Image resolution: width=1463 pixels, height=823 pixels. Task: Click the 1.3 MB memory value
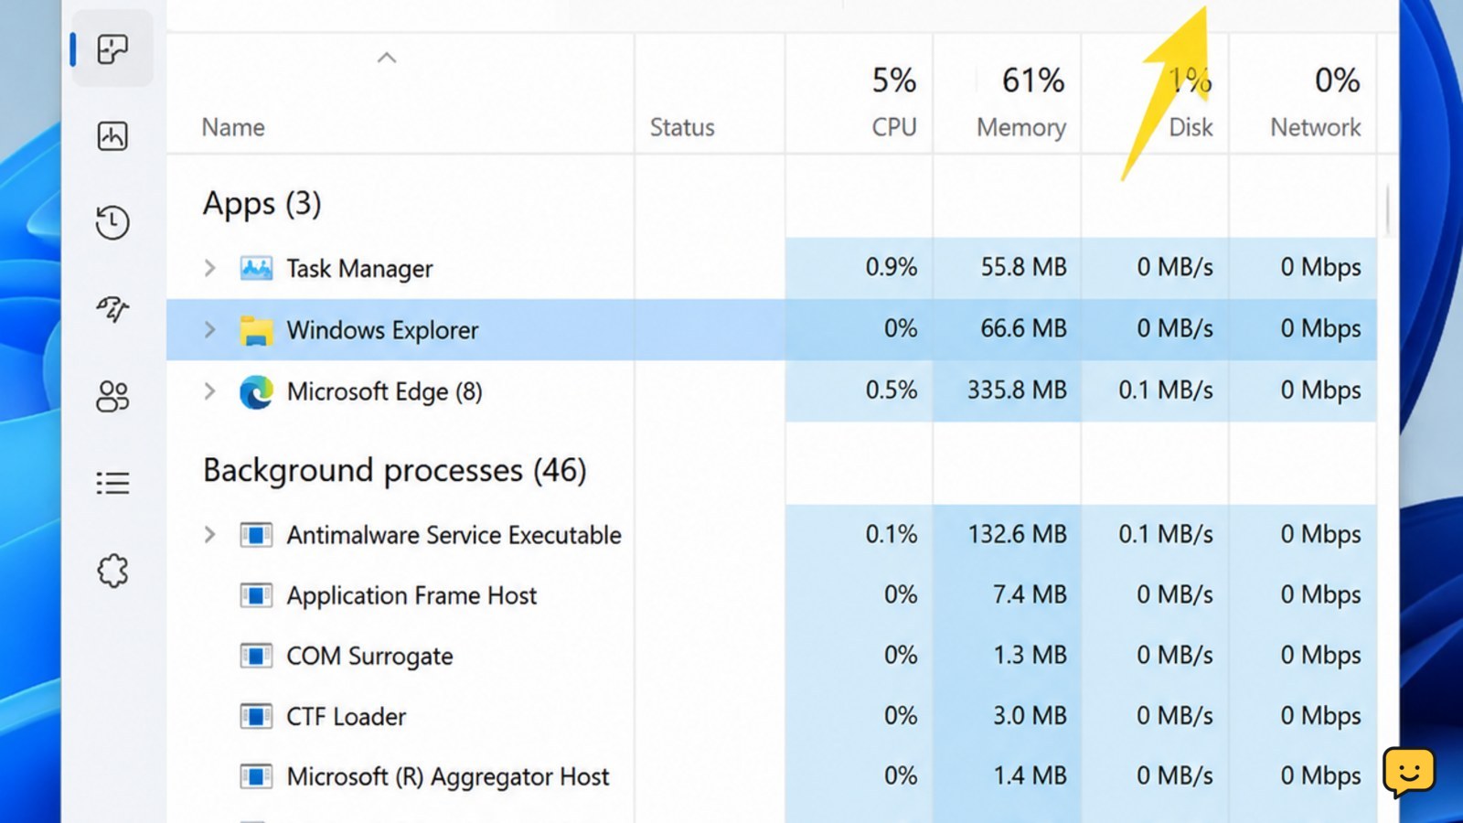1030,655
